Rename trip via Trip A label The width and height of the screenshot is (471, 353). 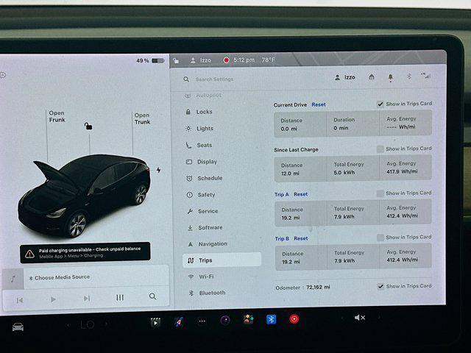(x=281, y=194)
